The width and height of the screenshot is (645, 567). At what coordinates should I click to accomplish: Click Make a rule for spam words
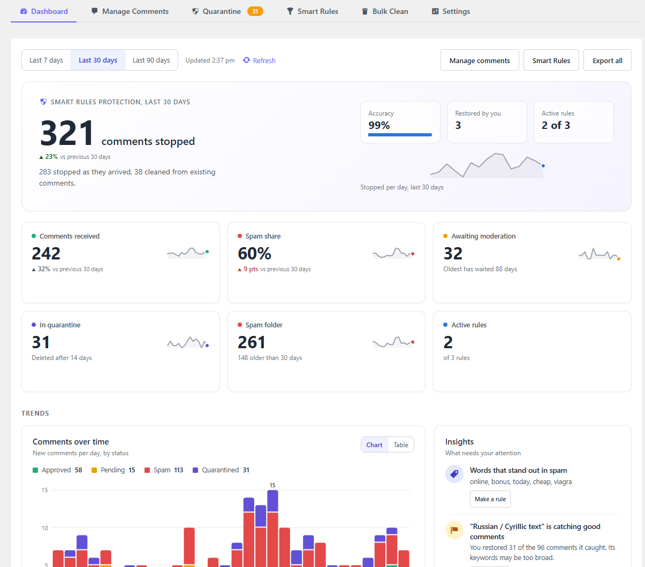pos(490,499)
